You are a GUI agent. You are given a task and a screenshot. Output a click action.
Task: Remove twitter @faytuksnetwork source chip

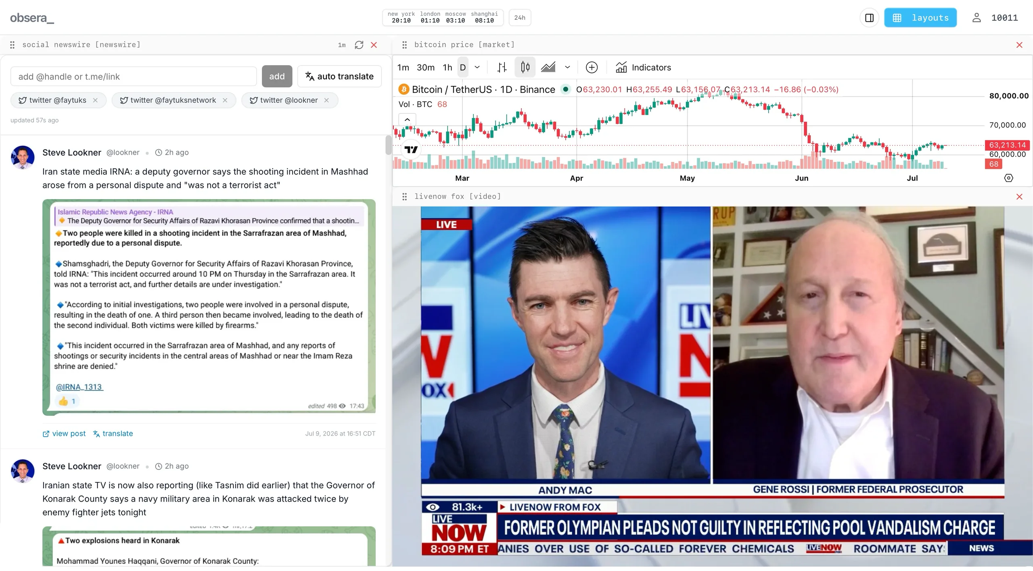tap(225, 100)
